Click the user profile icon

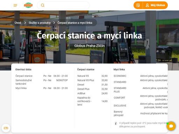point(147,5)
